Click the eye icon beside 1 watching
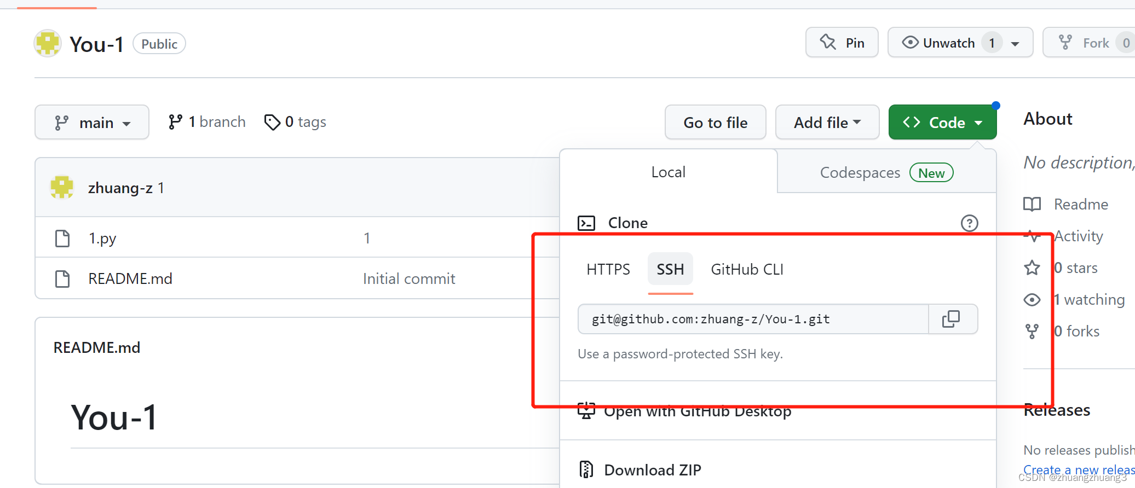 pos(1032,299)
